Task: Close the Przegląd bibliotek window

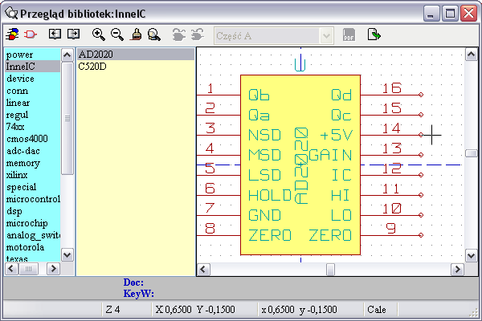Action: [x=468, y=13]
